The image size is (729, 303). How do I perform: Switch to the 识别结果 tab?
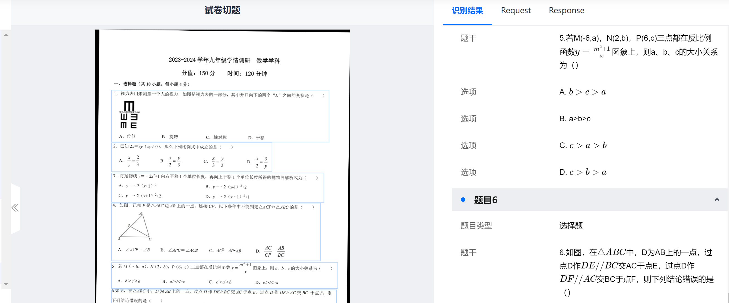467,11
